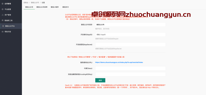Image resolution: width=206 pixels, height=95 pixels.
Task: Switch to the 微信公众号 tab
Action: (x=29, y=7)
